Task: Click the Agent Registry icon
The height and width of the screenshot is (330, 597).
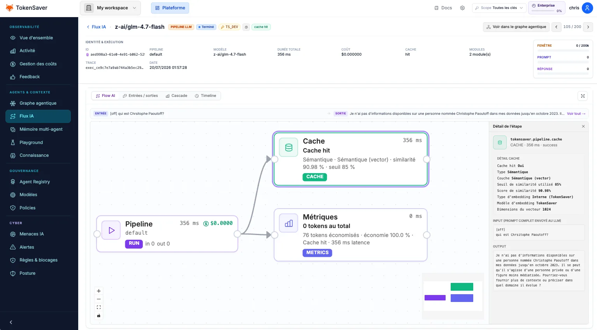Action: click(13, 182)
